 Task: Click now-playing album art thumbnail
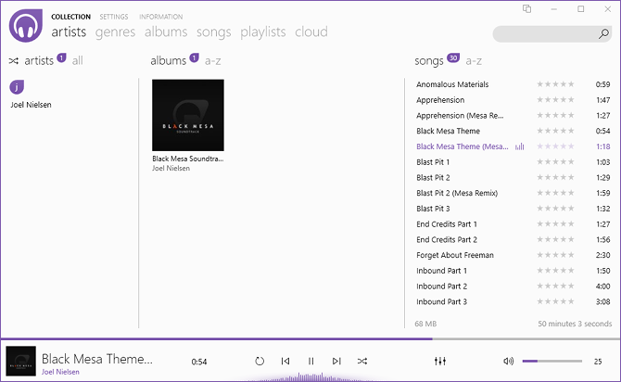(21, 361)
